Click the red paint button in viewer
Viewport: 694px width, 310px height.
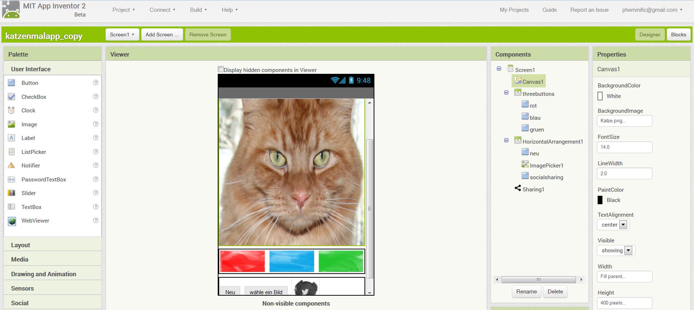[242, 261]
